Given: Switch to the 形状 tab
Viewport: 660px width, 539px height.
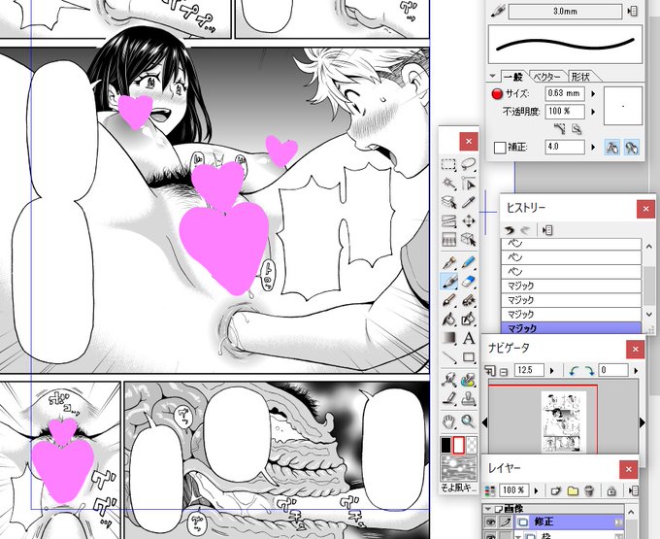Looking at the screenshot, I should coord(580,77).
